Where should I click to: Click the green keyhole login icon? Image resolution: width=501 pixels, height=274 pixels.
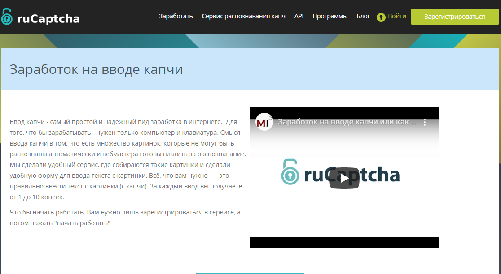381,17
